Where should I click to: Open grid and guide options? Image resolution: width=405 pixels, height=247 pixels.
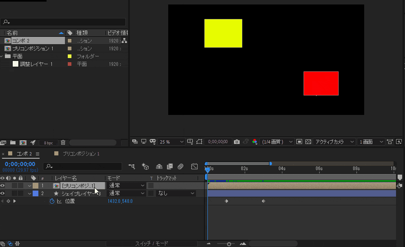pos(190,141)
